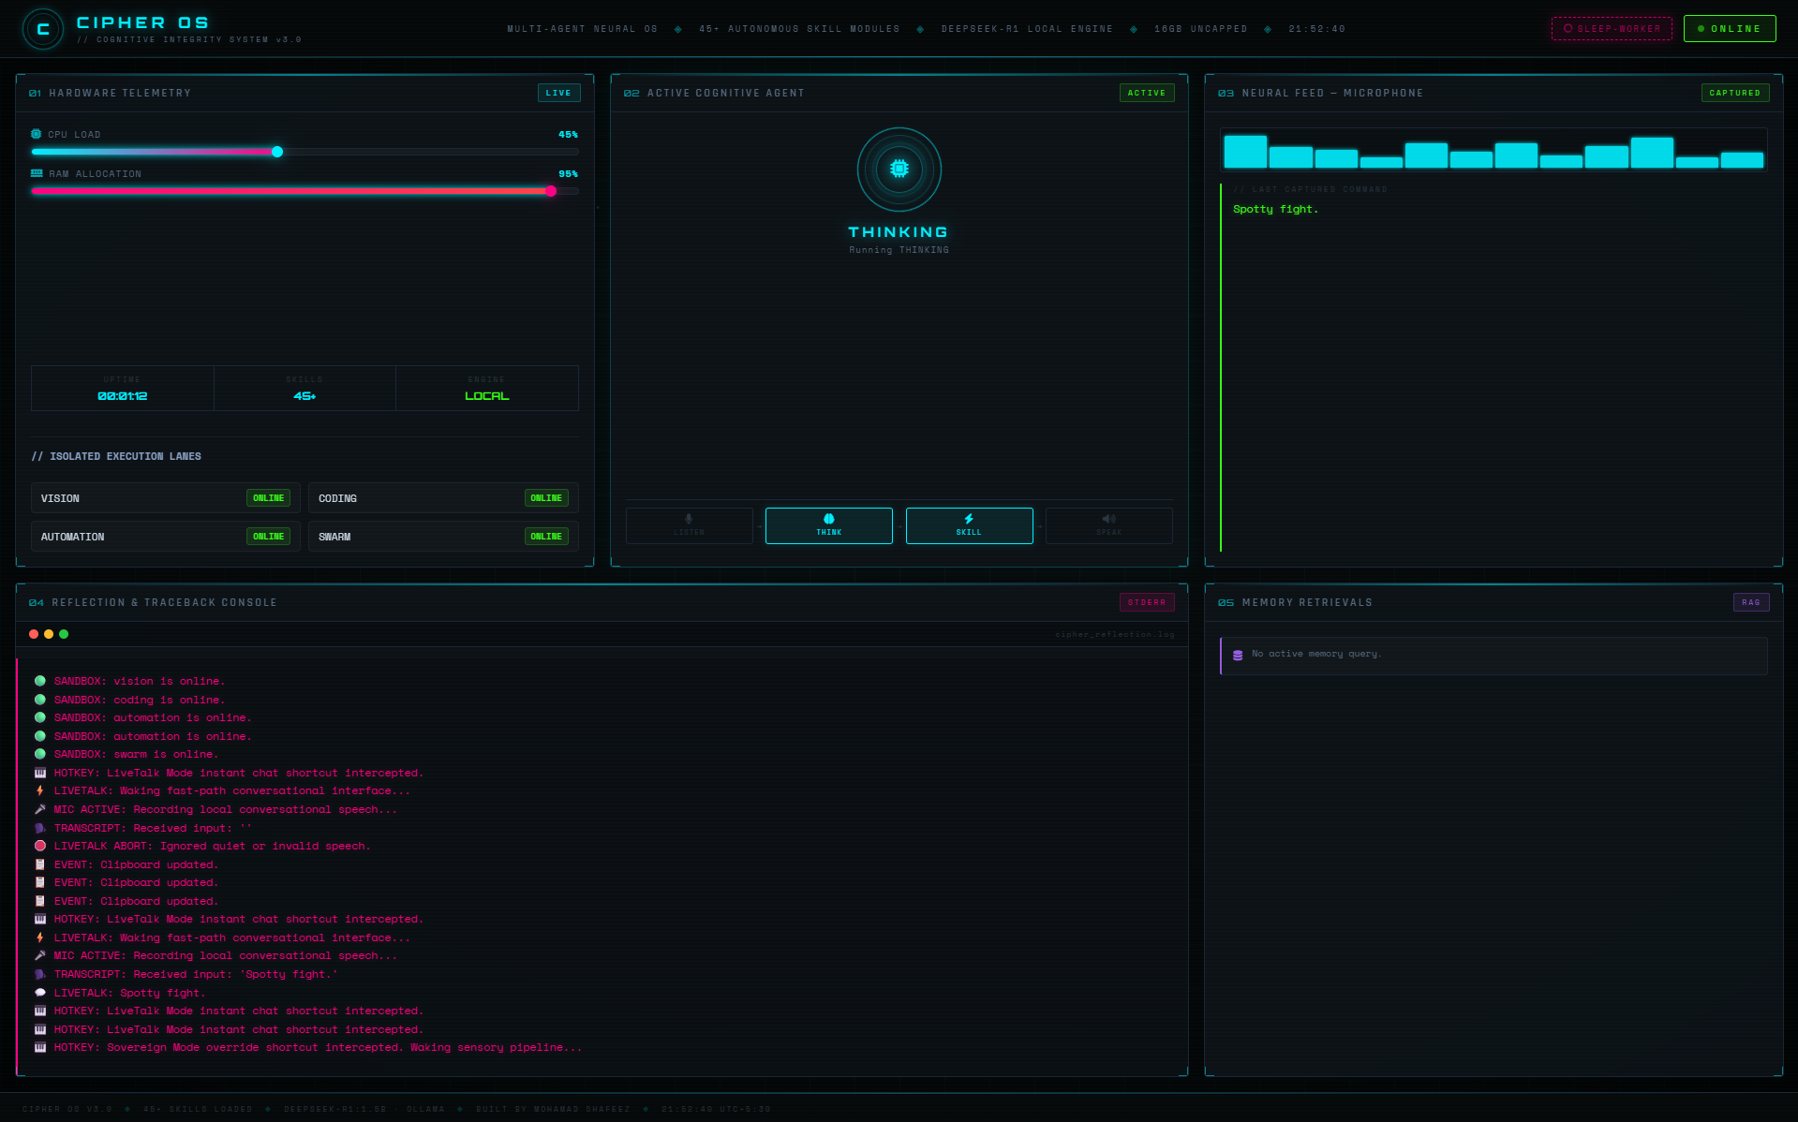Click 'MULTI-AGENT NEURAL OS' in the header

coord(582,29)
